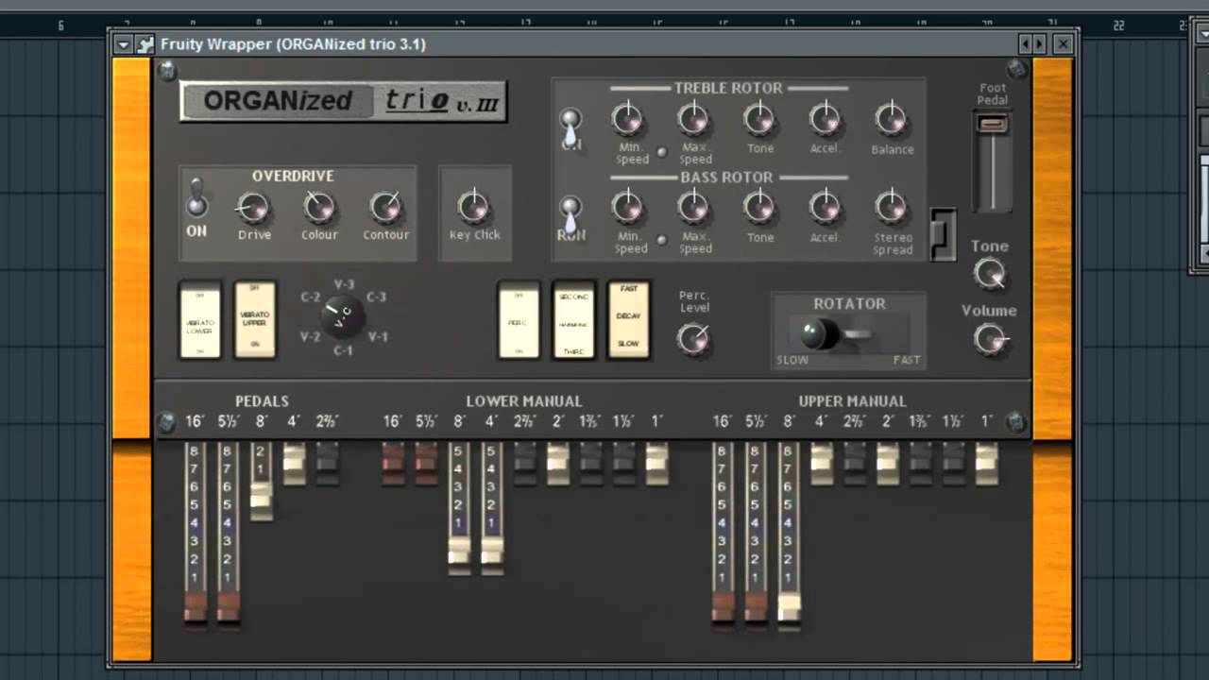Toggle the Vibrato Upper rocker switch
Viewport: 1209px width, 680px height.
point(255,320)
